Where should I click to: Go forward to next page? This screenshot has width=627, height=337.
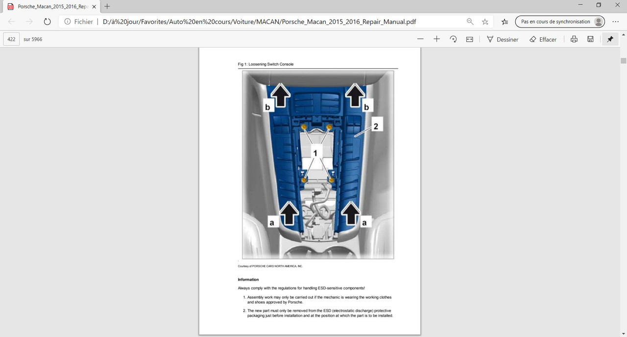[29, 22]
